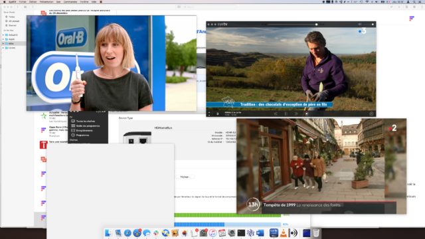Click the Loisirs folder icon in the sidebar
The image size is (425, 239).
click(7, 48)
